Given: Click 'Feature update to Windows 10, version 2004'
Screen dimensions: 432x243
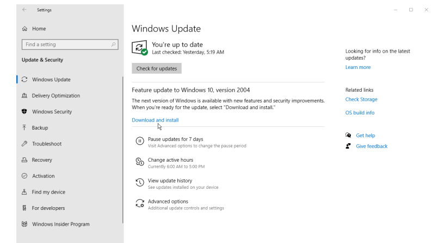Looking at the screenshot, I should (190, 90).
